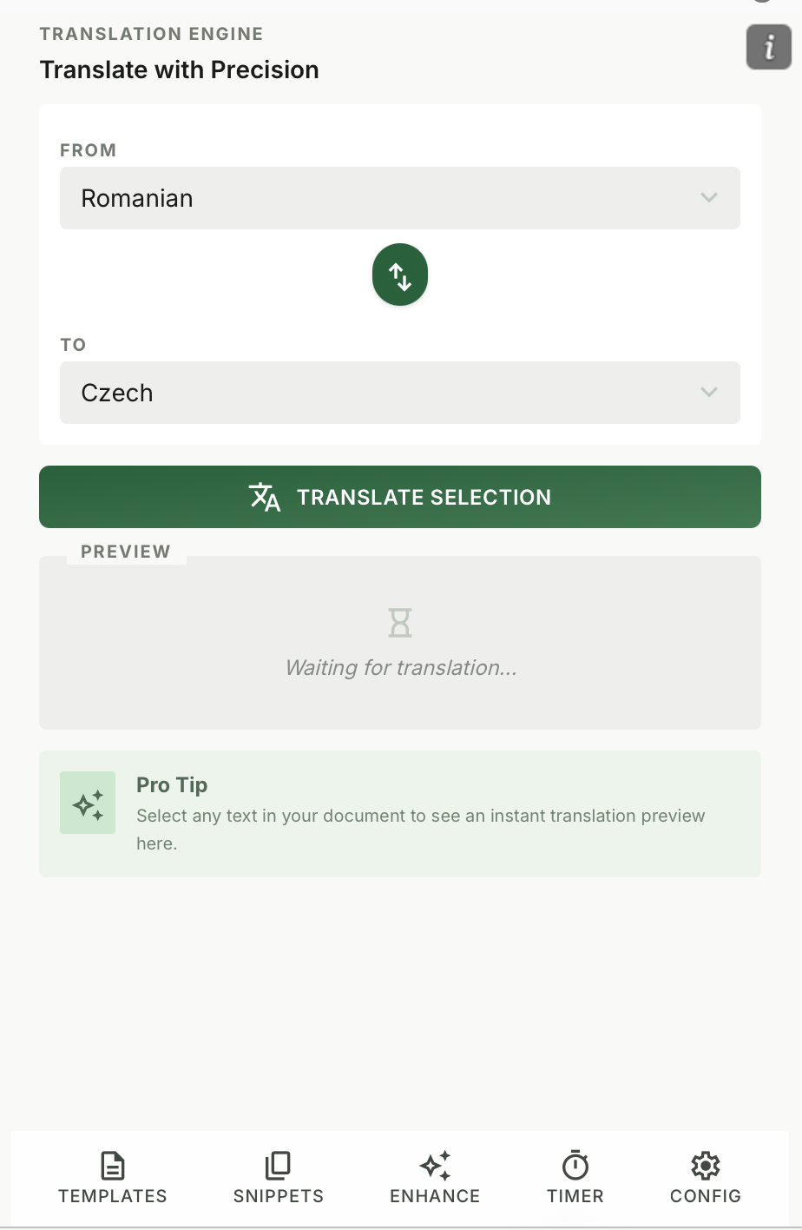The height and width of the screenshot is (1230, 802).
Task: Click the sparkles icon beside the Pro Tip
Action: coord(87,802)
